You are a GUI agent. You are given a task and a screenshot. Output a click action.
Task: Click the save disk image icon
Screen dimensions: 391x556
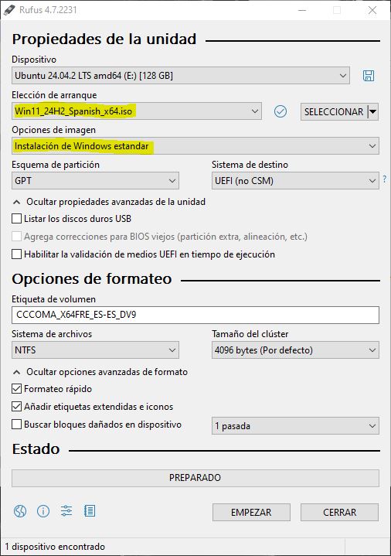tap(369, 76)
